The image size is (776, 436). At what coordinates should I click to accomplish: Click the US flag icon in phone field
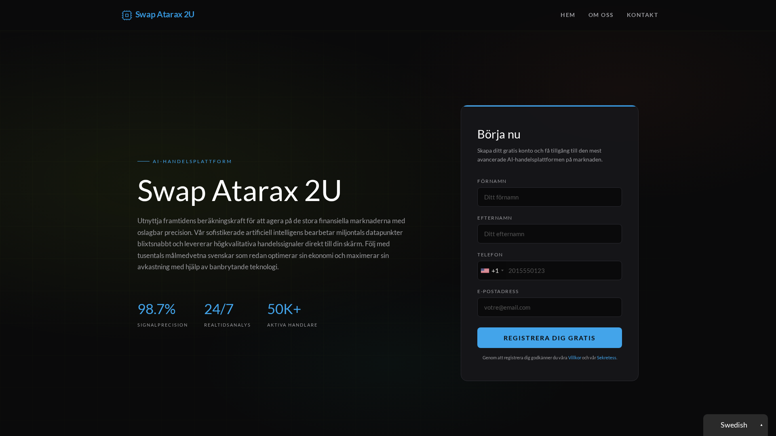click(485, 270)
